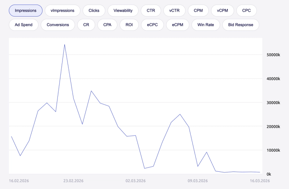Select the Bid Response metric

pos(241,25)
